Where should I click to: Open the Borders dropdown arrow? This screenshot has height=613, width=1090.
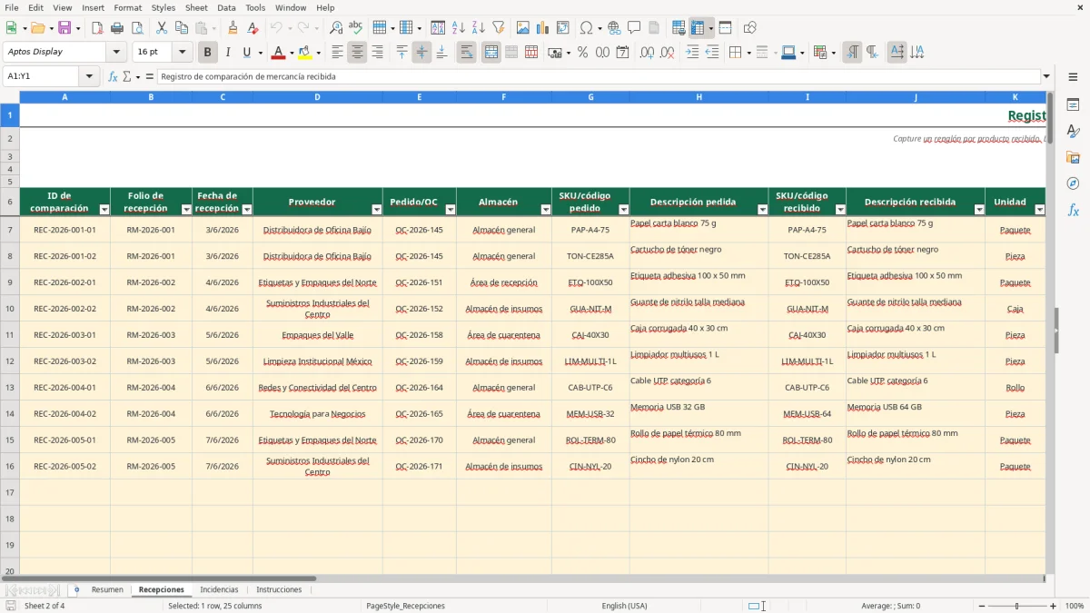[748, 53]
